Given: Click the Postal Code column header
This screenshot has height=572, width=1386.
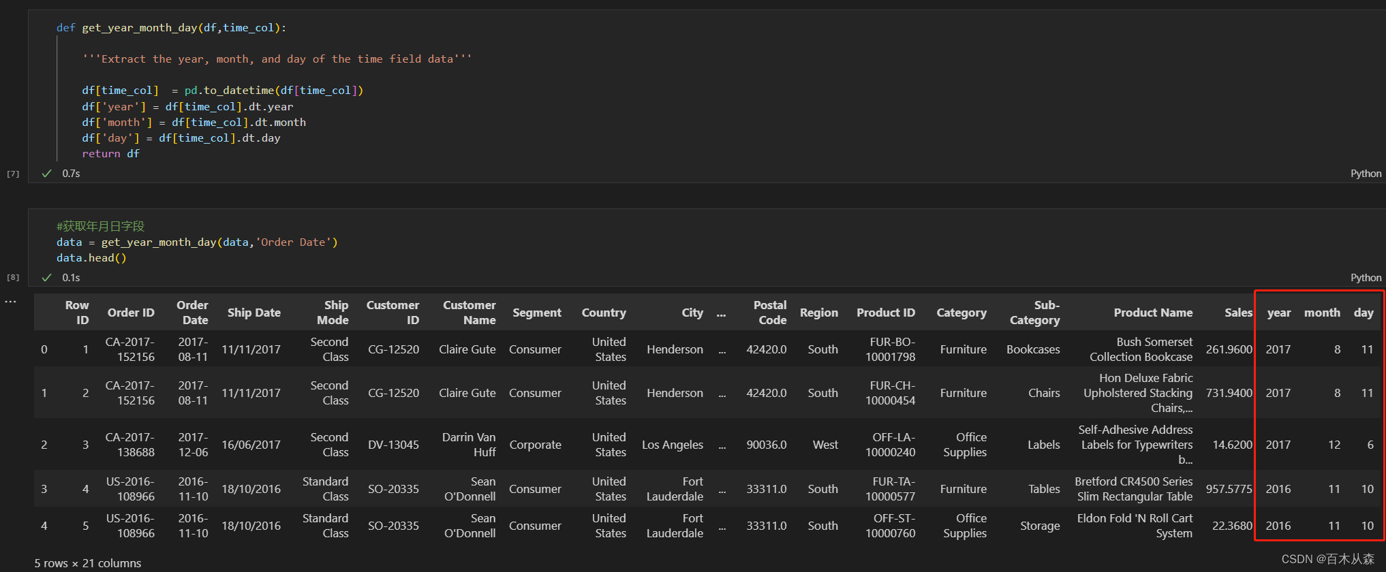Looking at the screenshot, I should coord(770,313).
